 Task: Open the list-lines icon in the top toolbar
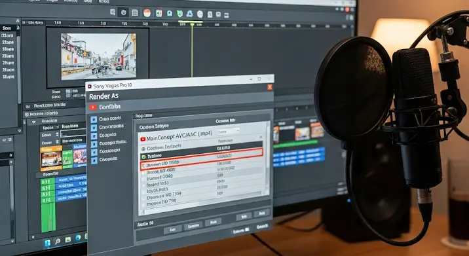coord(135,12)
